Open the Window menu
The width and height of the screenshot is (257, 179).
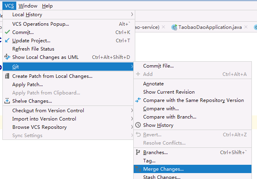pyautogui.click(x=28, y=6)
